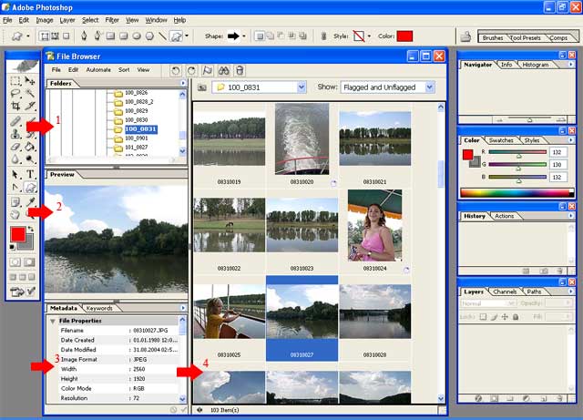
Task: Select the 101_0827 folder
Action: click(136, 148)
